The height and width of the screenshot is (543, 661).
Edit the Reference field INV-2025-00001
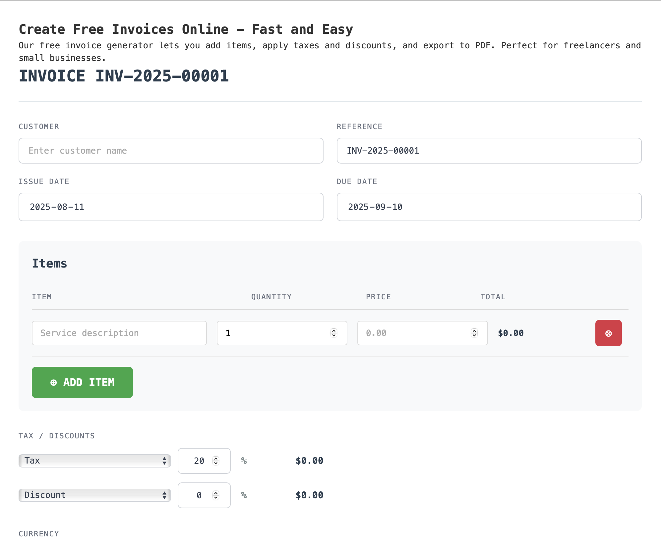click(x=489, y=151)
